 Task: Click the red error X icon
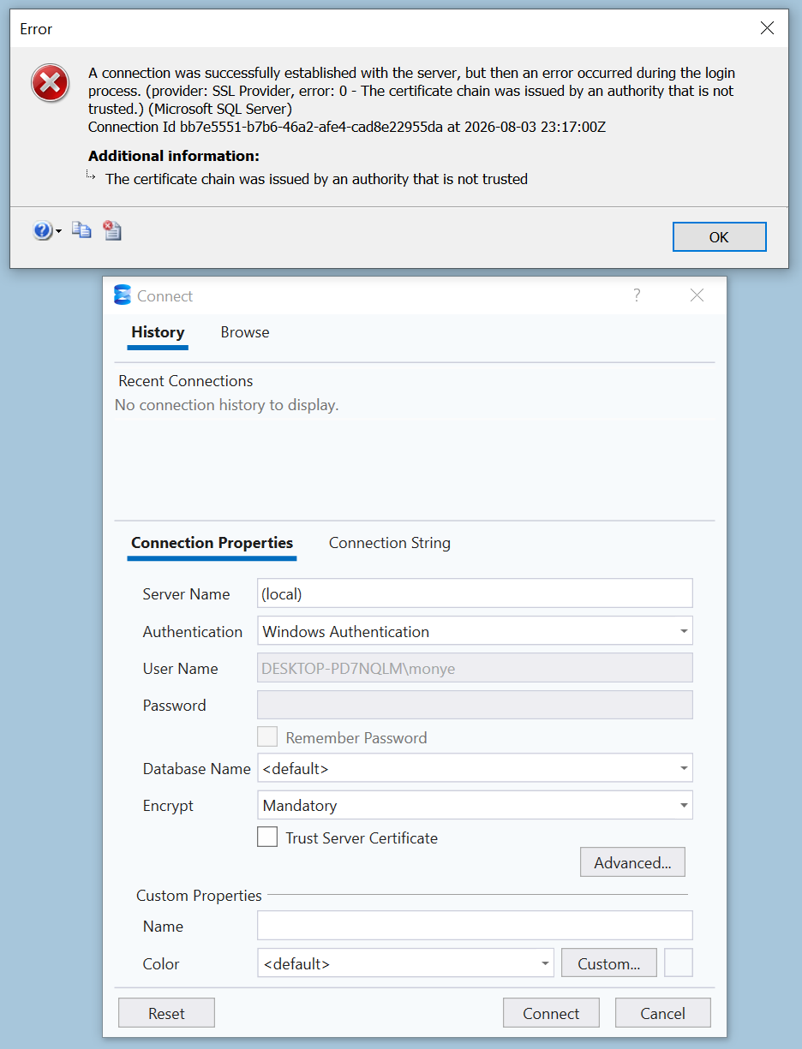pyautogui.click(x=51, y=83)
